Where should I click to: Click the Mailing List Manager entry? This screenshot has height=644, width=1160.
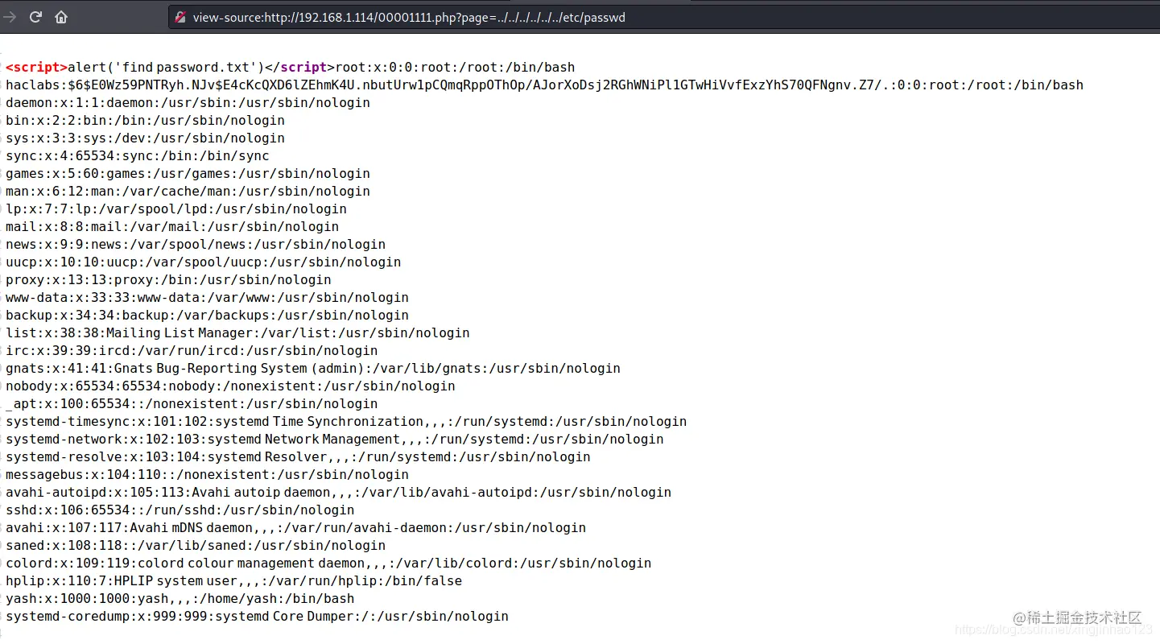point(237,332)
